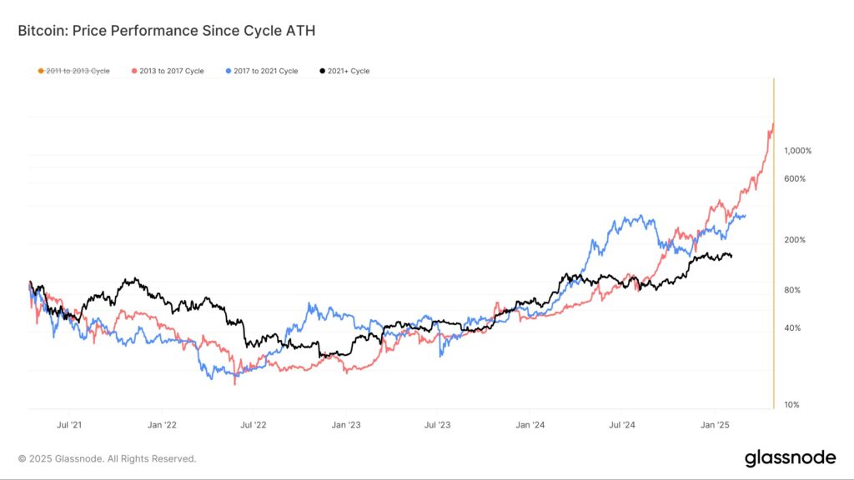Click the black 2021+ legend dot
854x480 pixels.
(x=323, y=71)
